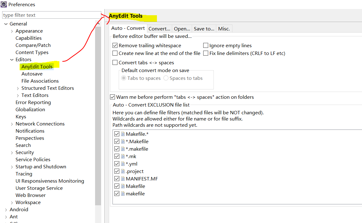Select Spaces to tabs radio button

[x=166, y=78]
